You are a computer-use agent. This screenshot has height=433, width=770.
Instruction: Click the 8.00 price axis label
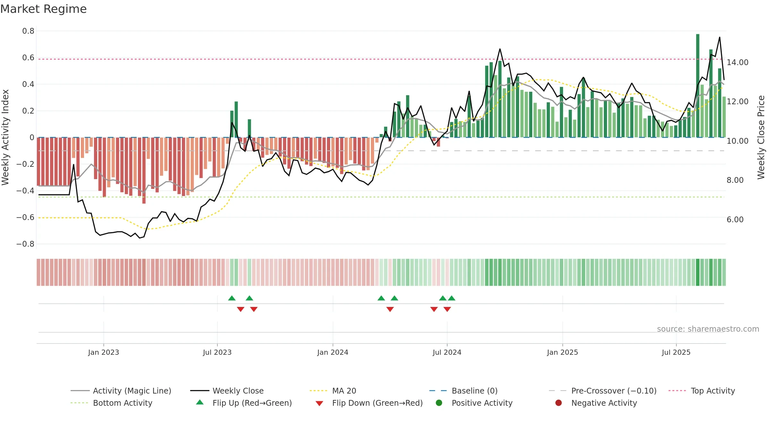point(735,180)
